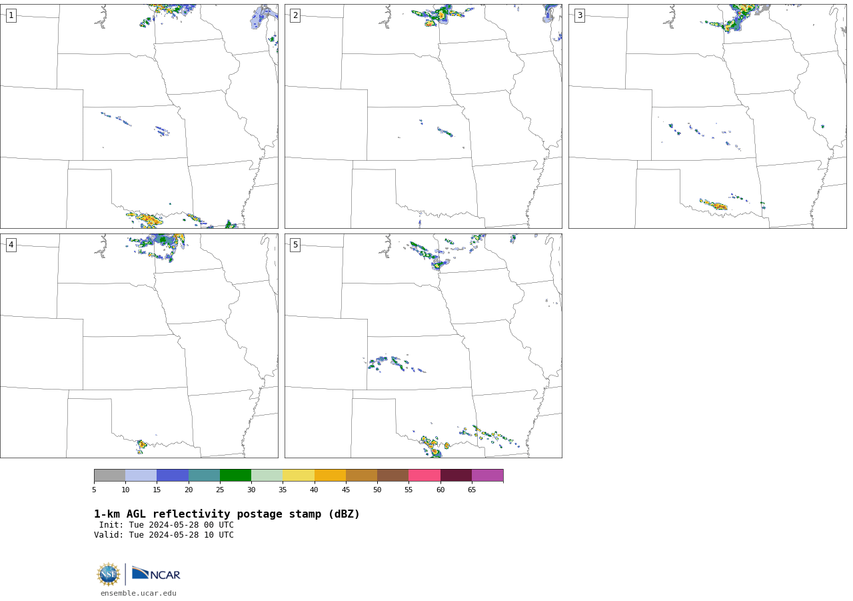This screenshot has width=853, height=601.
Task: Click the NSF logo icon
Action: (x=109, y=574)
